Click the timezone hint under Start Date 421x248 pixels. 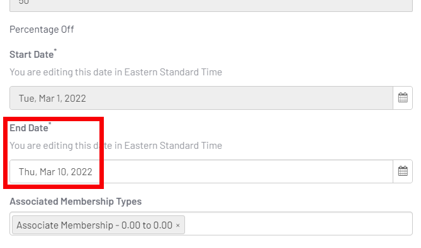pos(116,72)
